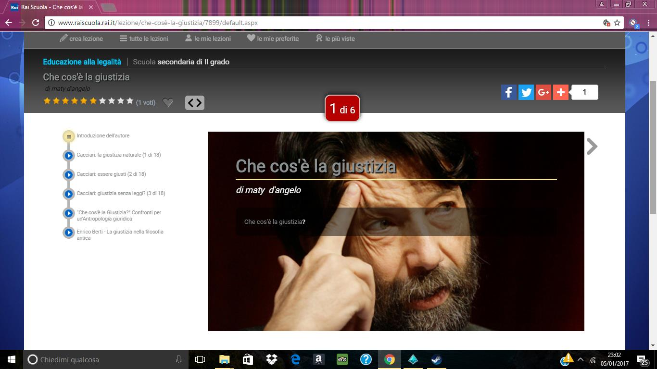Rate lesson with the tenth star
The width and height of the screenshot is (657, 369).
click(129, 101)
